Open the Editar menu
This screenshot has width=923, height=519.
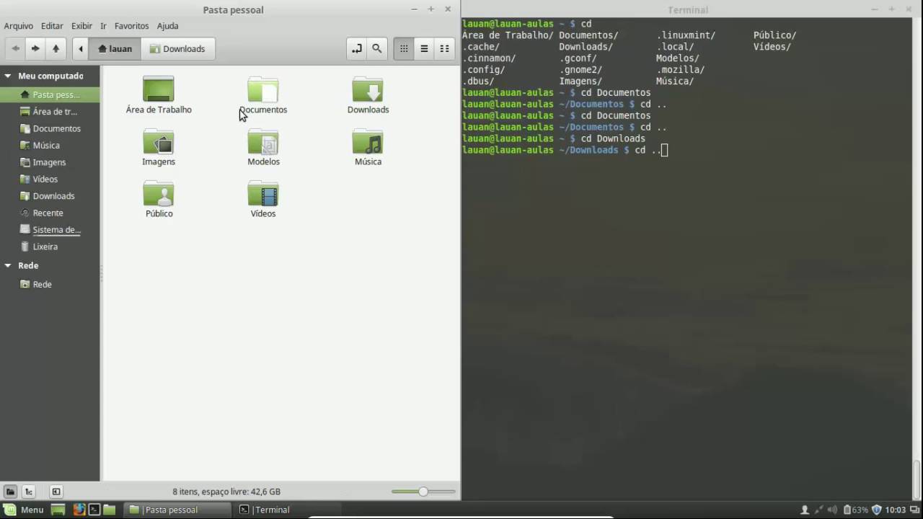coord(52,26)
